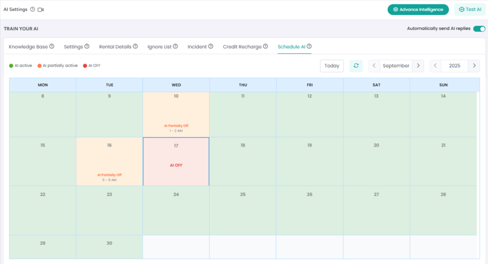Select the September 29 calendar cell
488x264 pixels.
(x=43, y=247)
